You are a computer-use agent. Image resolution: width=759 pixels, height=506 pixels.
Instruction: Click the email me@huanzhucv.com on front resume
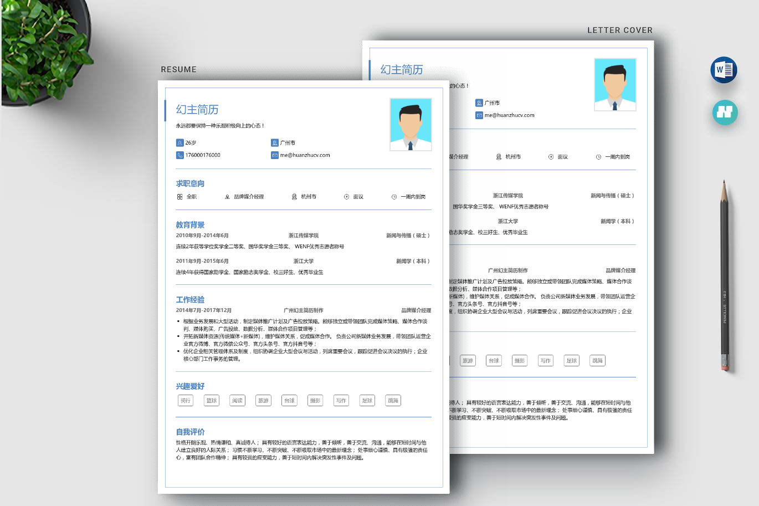[305, 155]
